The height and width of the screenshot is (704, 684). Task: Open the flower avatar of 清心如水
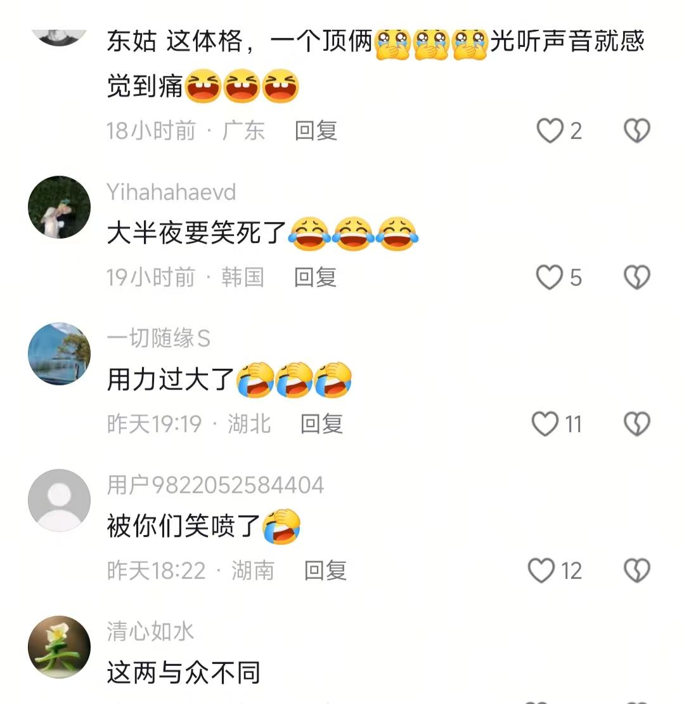pyautogui.click(x=59, y=647)
